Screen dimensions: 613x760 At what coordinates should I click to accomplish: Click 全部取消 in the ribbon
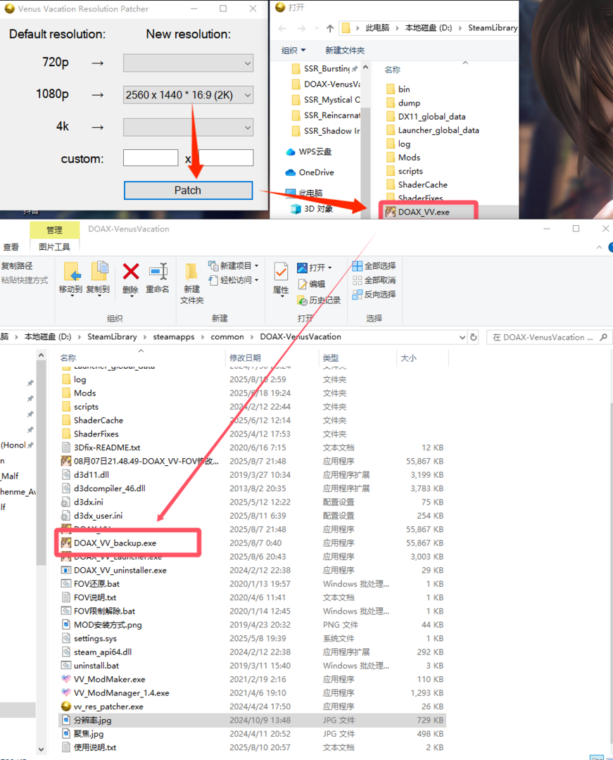point(374,280)
